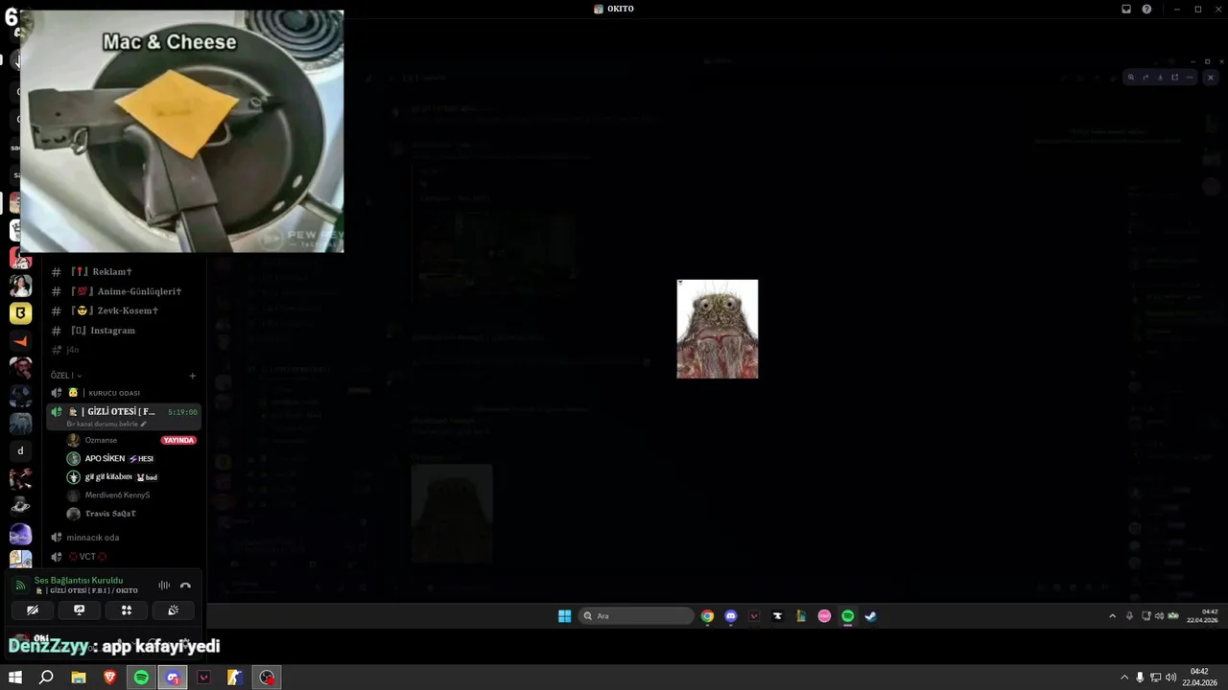Viewport: 1228px width, 690px height.
Task: Click the GİZLİ OTESİ / OKITO channel link
Action: click(x=88, y=590)
